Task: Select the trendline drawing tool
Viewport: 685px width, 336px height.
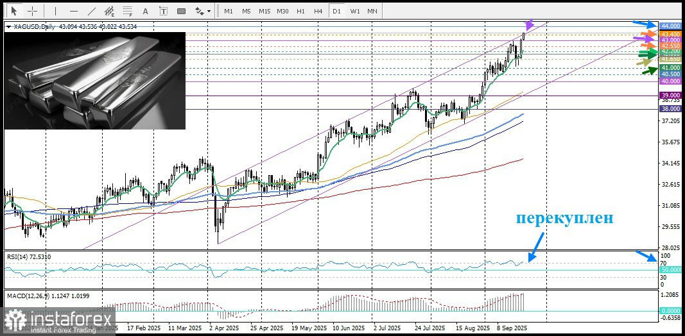Action: pos(92,11)
